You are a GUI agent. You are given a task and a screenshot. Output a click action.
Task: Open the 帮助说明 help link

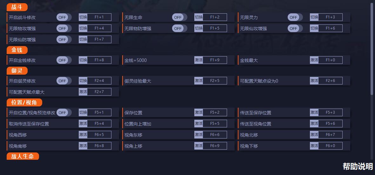click(358, 166)
